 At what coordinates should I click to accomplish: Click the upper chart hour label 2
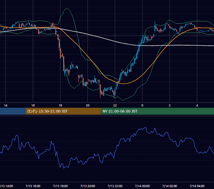click(170, 106)
